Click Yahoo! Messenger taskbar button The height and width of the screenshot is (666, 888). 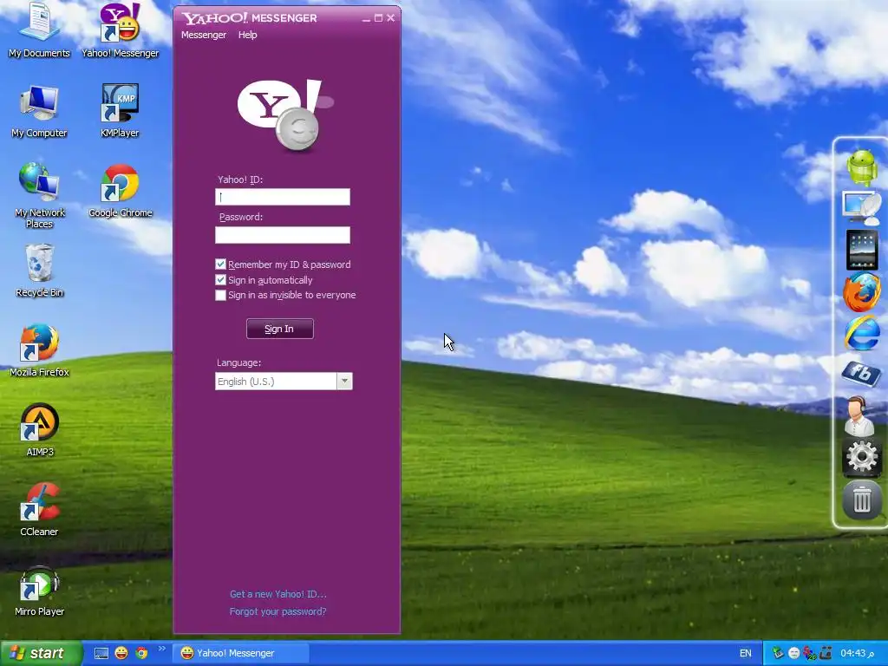(x=240, y=654)
